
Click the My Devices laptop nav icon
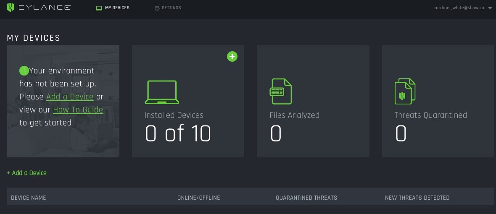(99, 8)
